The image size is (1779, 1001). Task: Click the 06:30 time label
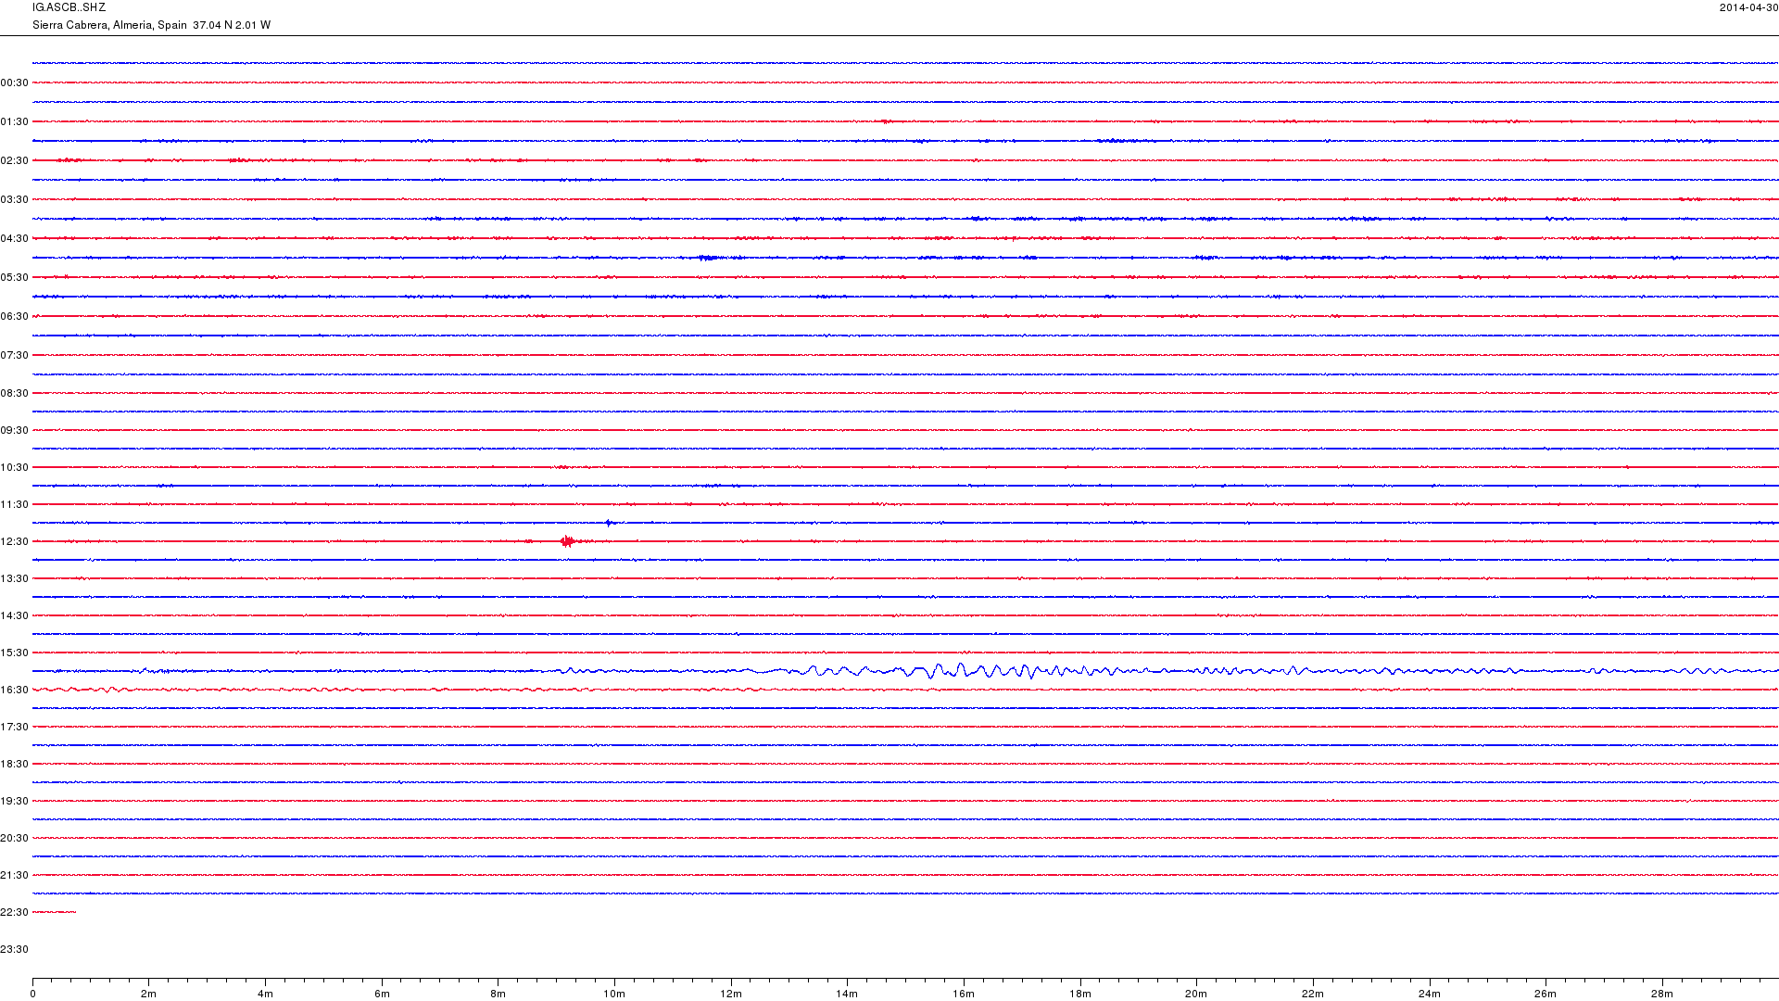15,316
